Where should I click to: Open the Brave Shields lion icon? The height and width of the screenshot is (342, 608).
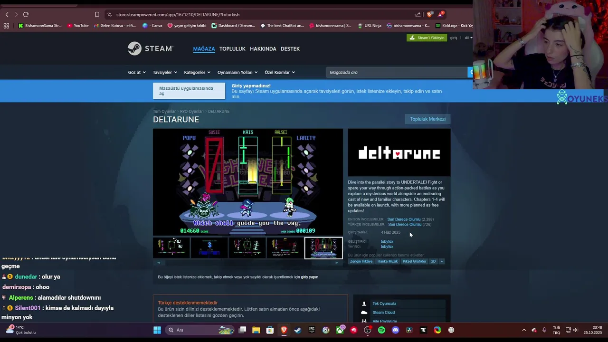pos(430,14)
